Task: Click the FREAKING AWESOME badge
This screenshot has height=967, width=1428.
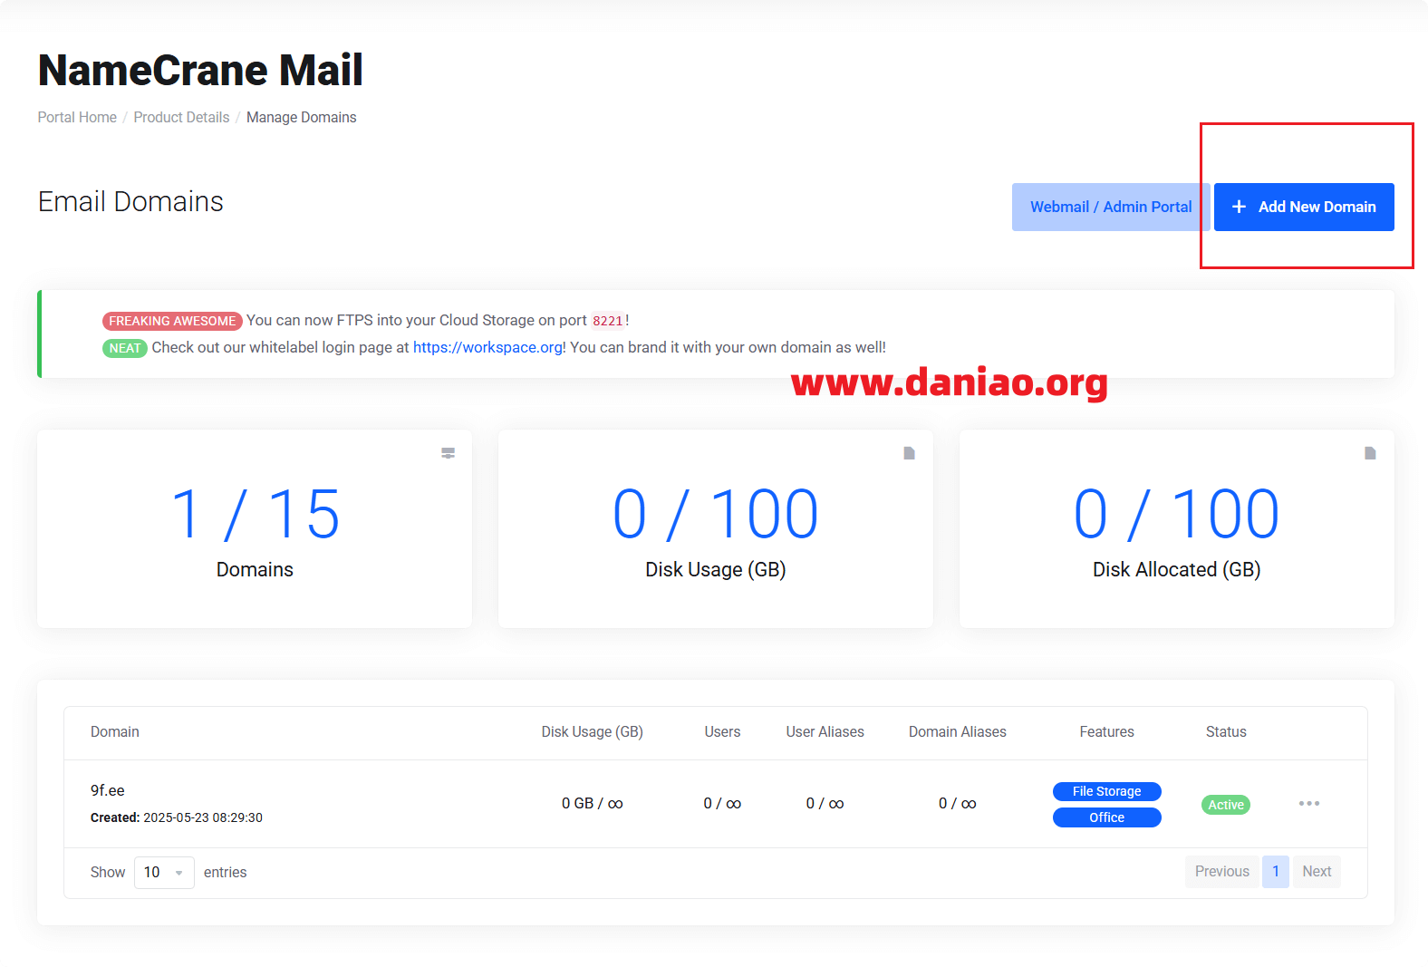Action: pyautogui.click(x=172, y=321)
